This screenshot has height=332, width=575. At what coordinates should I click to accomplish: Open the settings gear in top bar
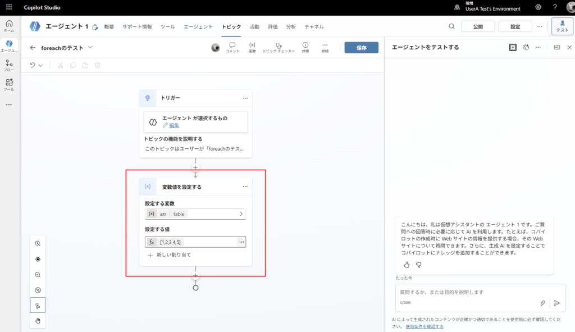(538, 8)
